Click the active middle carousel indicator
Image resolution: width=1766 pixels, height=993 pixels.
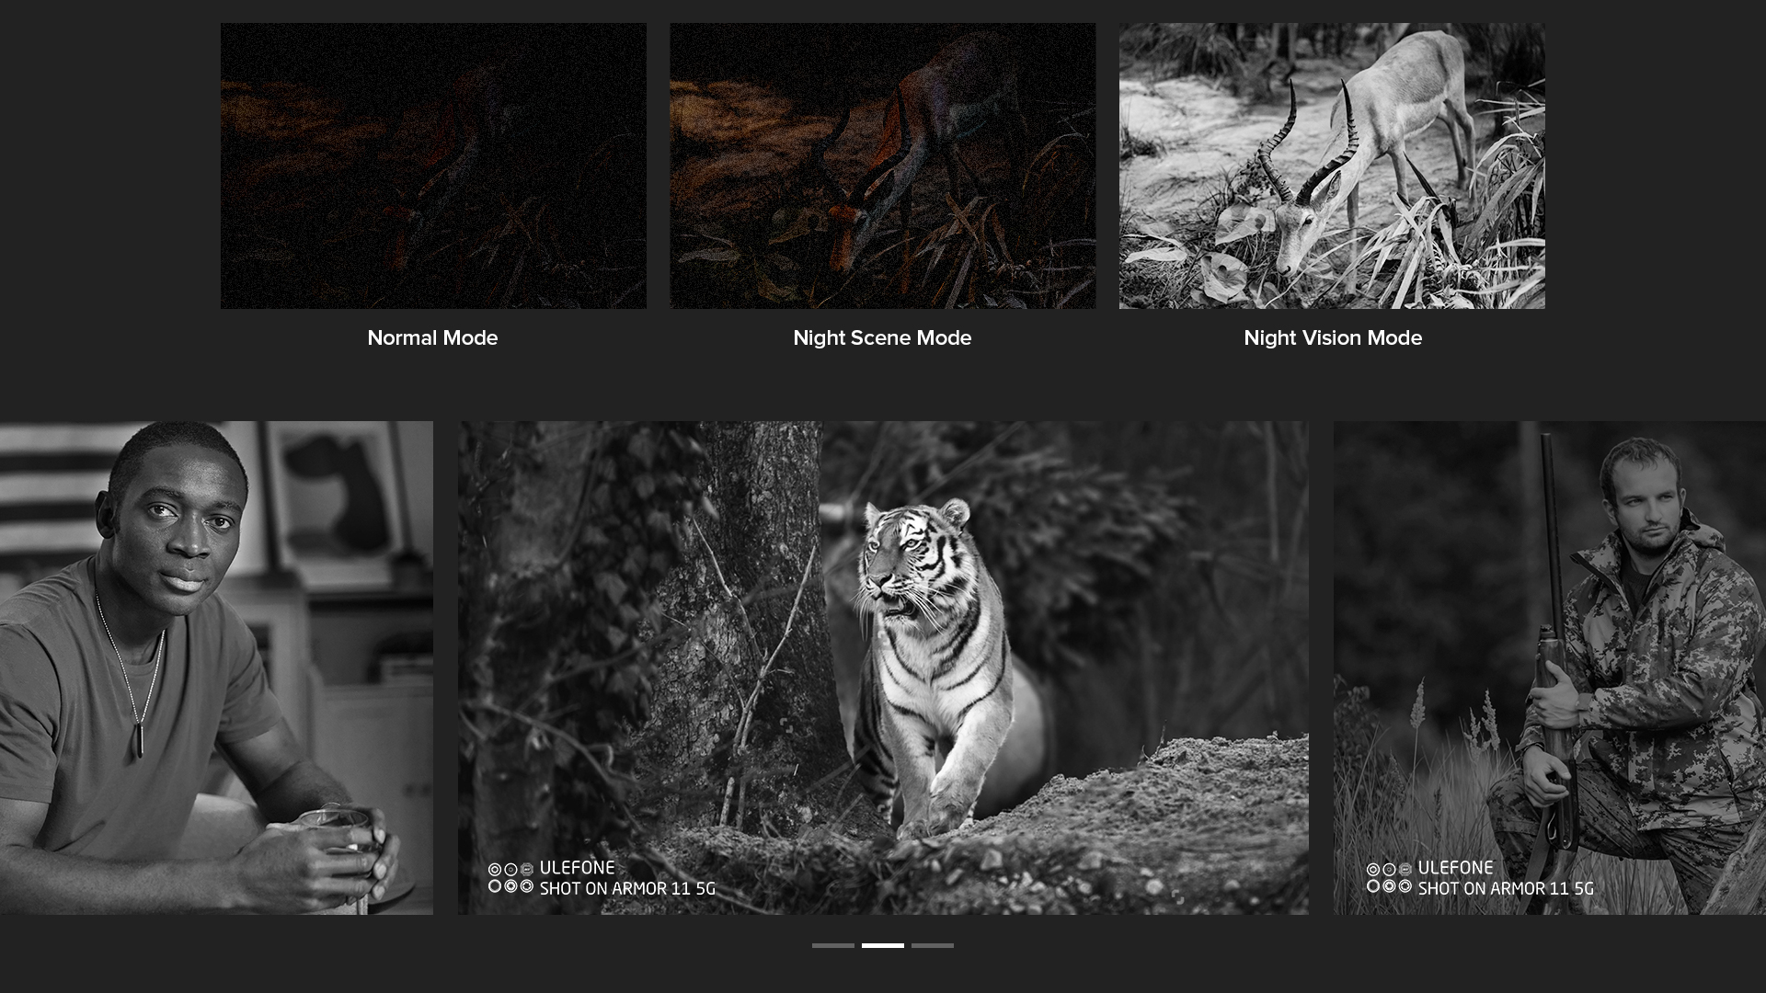point(882,945)
